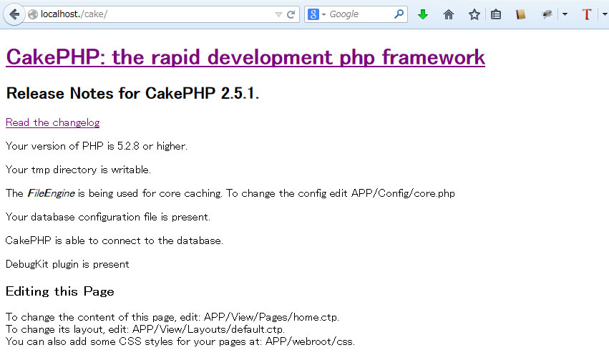Click 'CakePHP is able to connect to the database.'
Viewport: 609px width, 355px height.
point(115,240)
